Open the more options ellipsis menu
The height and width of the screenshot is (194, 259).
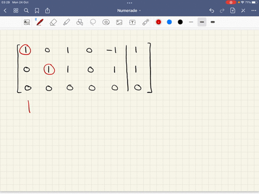pos(254,11)
